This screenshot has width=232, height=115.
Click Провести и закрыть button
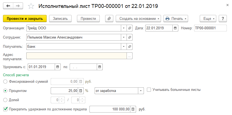coord(25,18)
